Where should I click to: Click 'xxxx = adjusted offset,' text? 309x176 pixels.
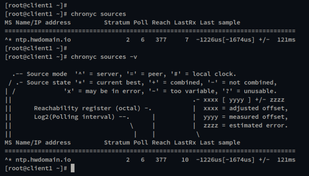tap(246, 108)
